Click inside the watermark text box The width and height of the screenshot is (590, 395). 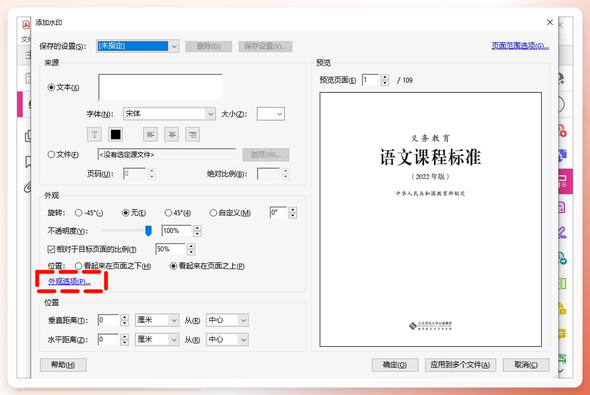click(x=160, y=87)
